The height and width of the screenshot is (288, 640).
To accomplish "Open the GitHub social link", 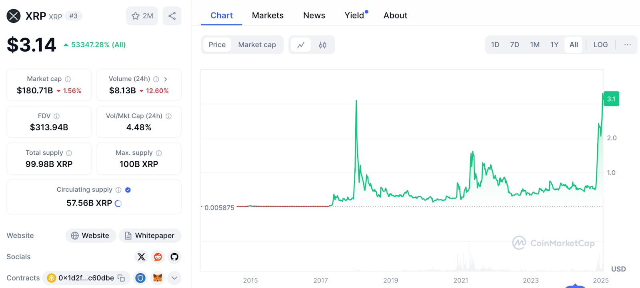I will 174,257.
